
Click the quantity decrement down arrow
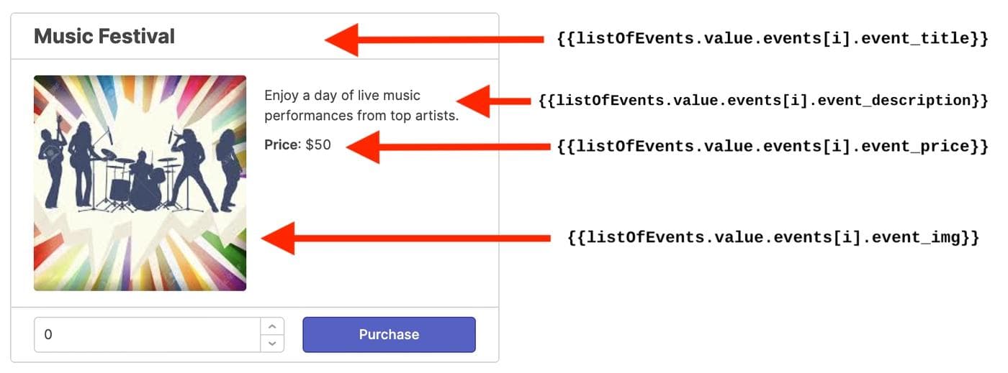[x=271, y=343]
